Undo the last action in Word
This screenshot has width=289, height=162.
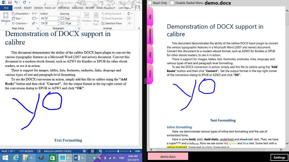coord(16,2)
